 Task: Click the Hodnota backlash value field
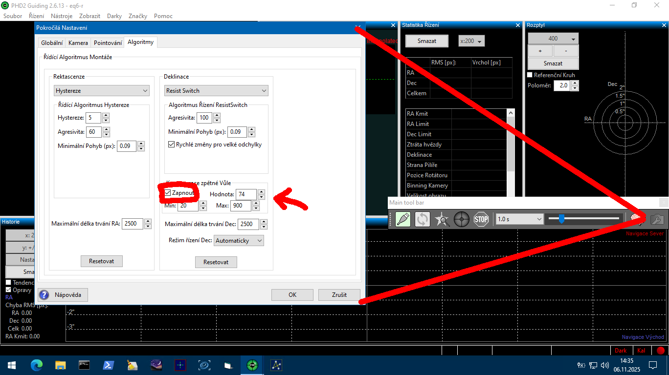(246, 194)
